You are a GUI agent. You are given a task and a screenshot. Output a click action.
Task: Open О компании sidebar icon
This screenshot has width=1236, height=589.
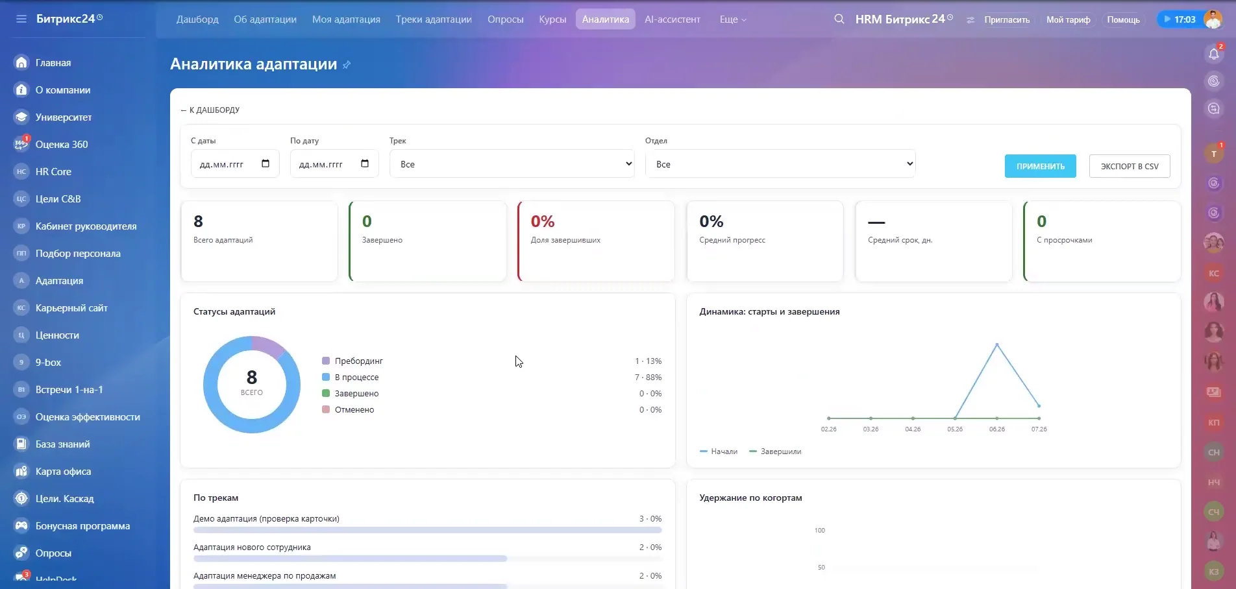click(x=21, y=90)
